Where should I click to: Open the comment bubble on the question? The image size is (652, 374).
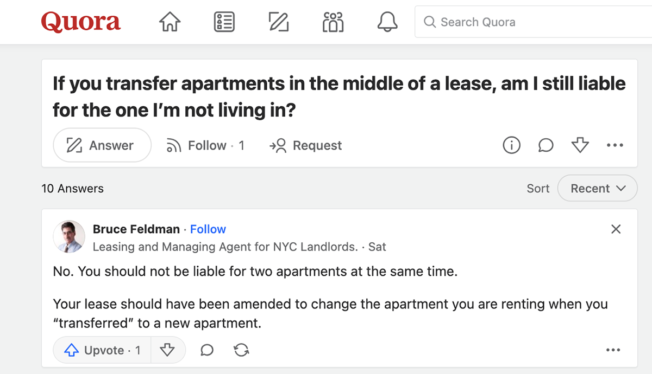(546, 145)
